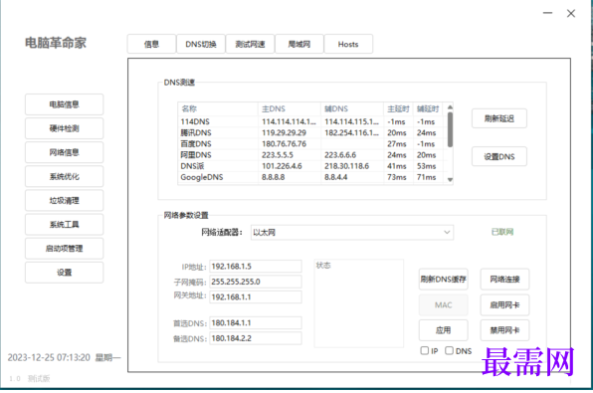
Task: Sort by the 主延时 column header
Action: [x=398, y=108]
